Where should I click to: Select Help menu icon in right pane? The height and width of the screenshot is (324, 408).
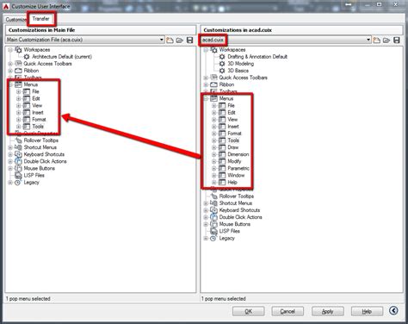222,183
